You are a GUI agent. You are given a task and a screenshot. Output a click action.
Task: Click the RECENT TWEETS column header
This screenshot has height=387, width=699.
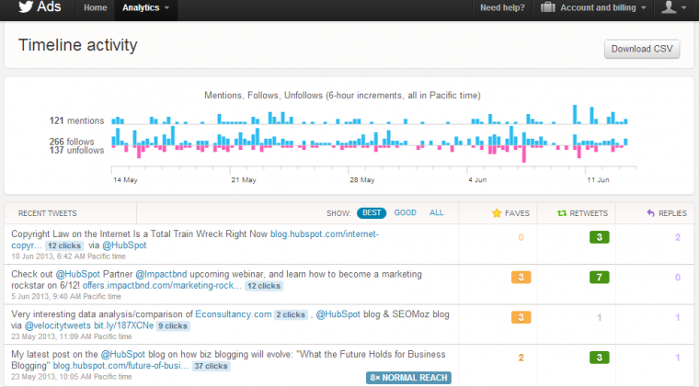(x=47, y=213)
